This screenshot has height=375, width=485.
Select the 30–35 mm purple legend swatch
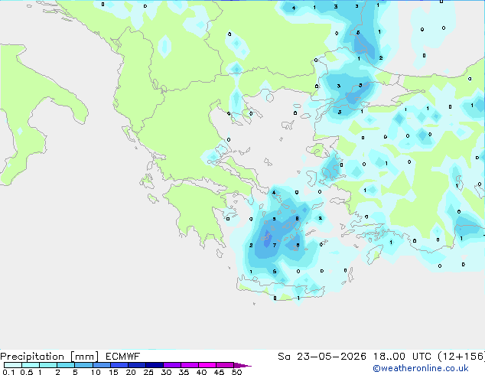pos(172,365)
